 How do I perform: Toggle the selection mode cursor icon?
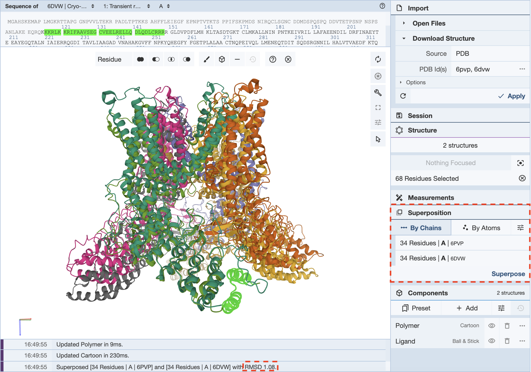pyautogui.click(x=378, y=139)
